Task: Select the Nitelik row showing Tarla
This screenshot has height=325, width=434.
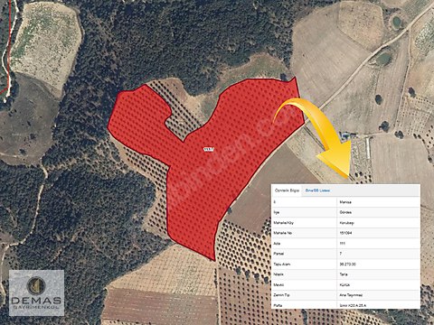Action: coord(345,274)
